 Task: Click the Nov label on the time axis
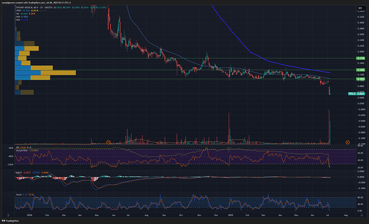199,215
